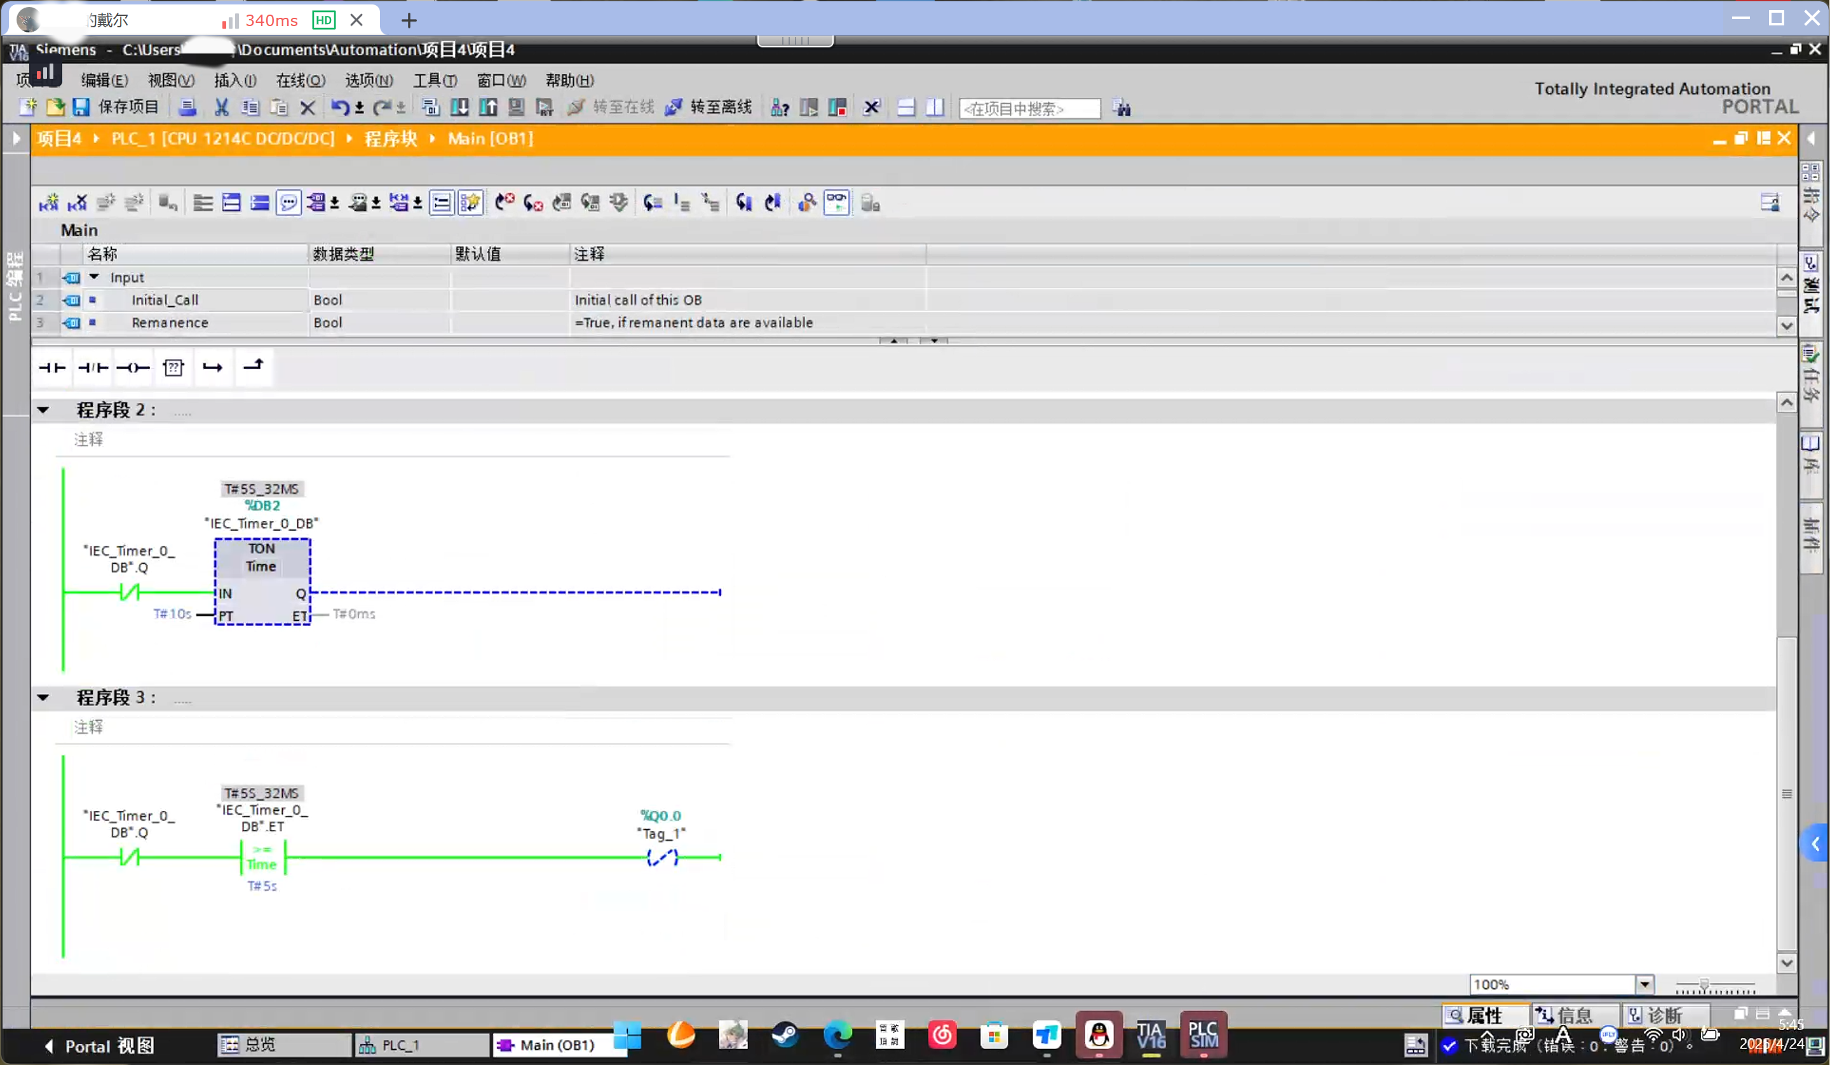The width and height of the screenshot is (1830, 1065).
Task: Click 转至离线 go offline button
Action: tap(708, 107)
